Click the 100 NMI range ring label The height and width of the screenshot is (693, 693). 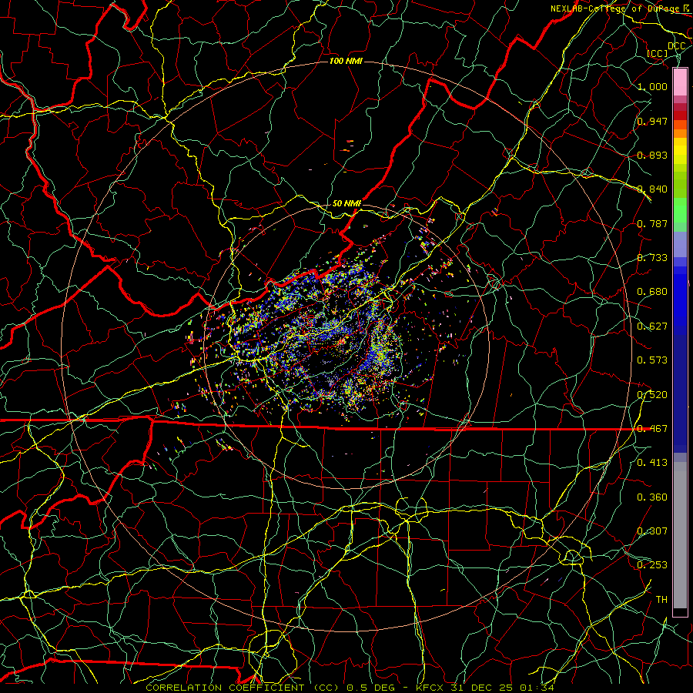click(346, 61)
